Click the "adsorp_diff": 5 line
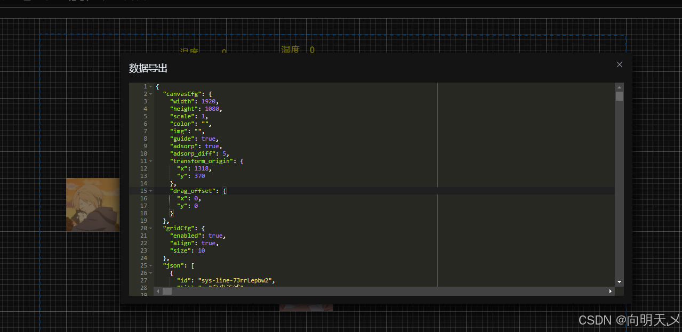Image resolution: width=682 pixels, height=332 pixels. click(199, 153)
